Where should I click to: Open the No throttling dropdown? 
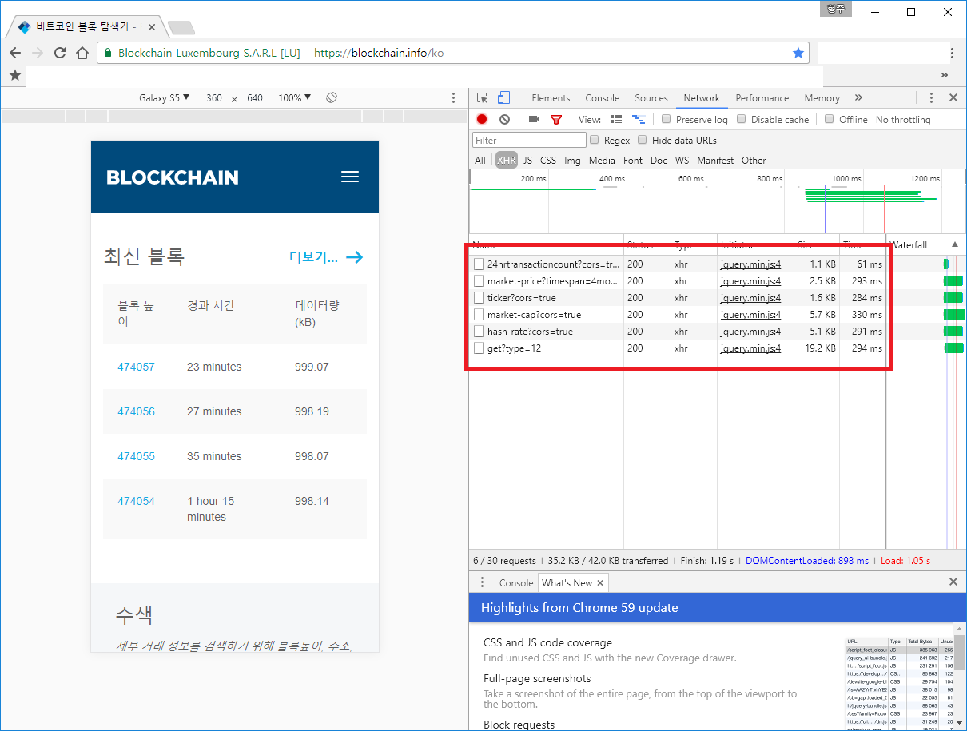pos(903,119)
